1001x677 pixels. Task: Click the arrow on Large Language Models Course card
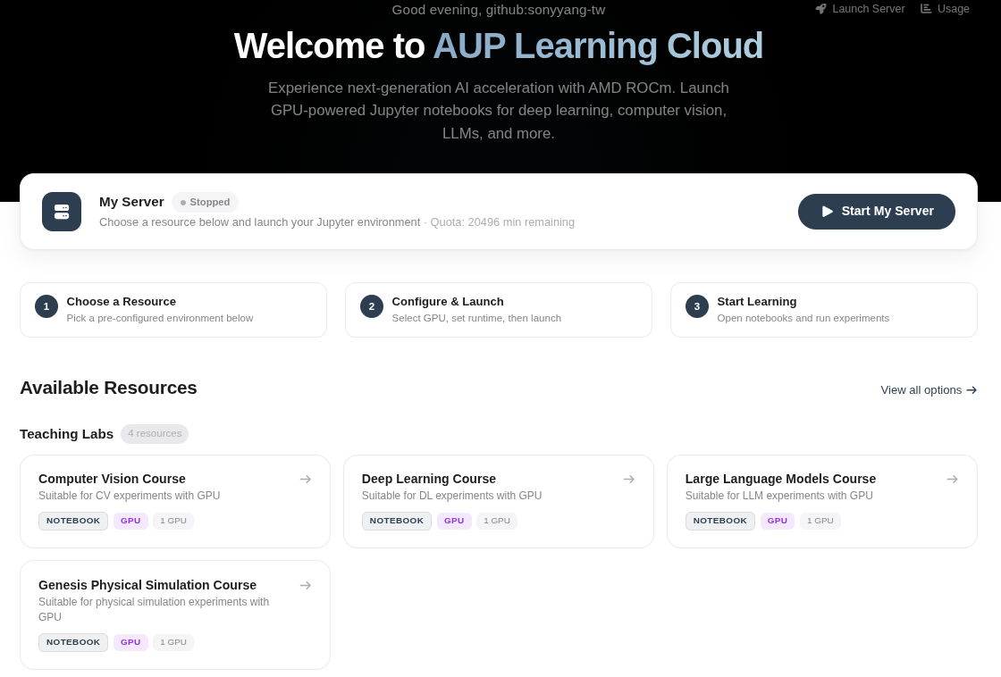pos(953,480)
